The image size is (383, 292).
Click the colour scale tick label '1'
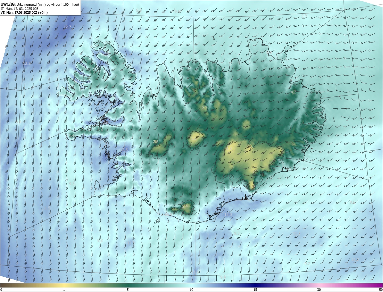(x=64, y=290)
